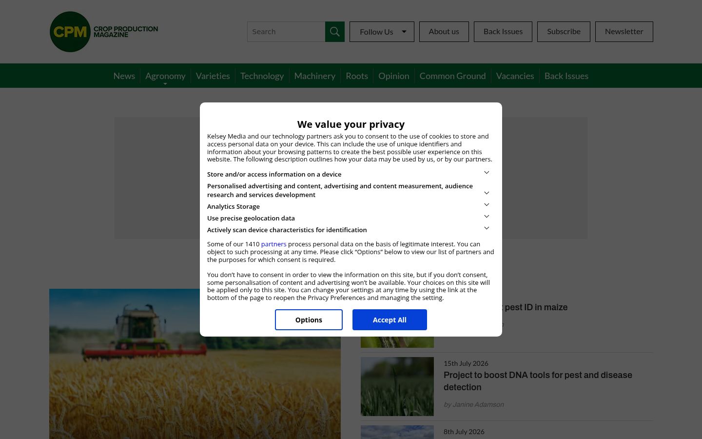
Task: Click the Accept All button
Action: point(390,319)
